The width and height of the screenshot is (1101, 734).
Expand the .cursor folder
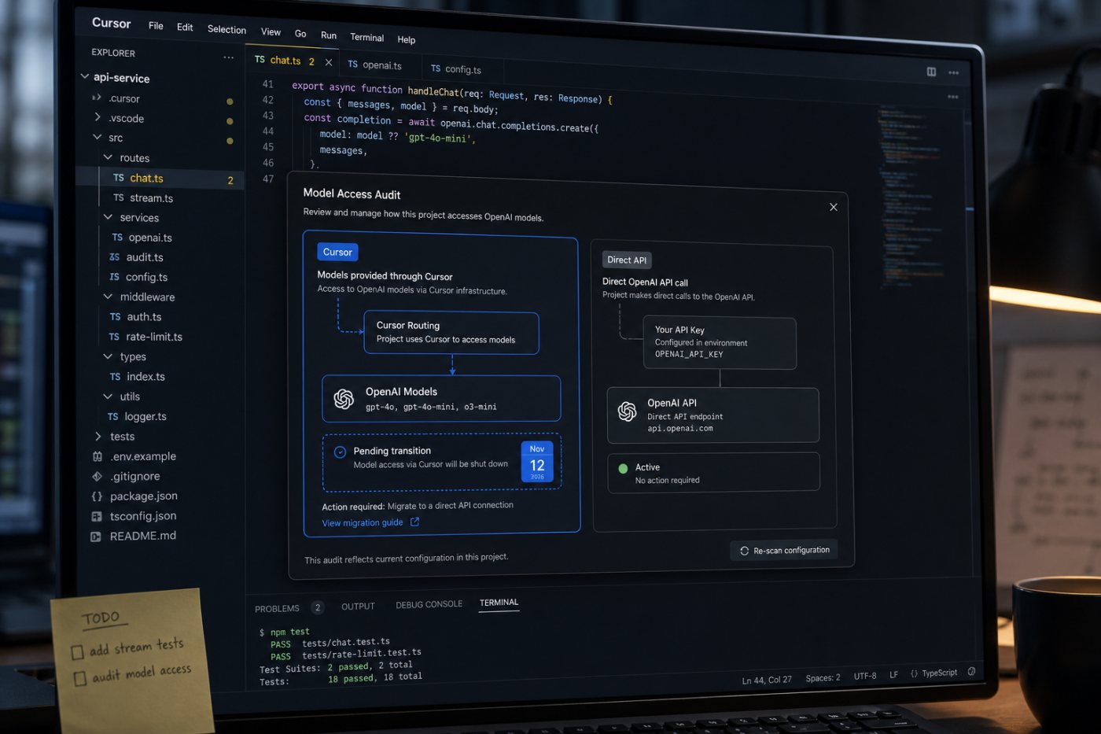click(97, 98)
